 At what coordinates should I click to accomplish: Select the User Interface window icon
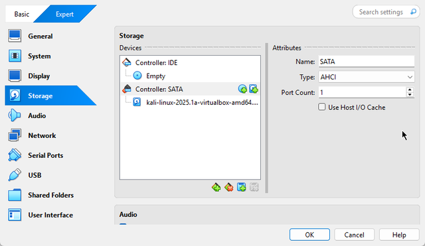(x=15, y=215)
